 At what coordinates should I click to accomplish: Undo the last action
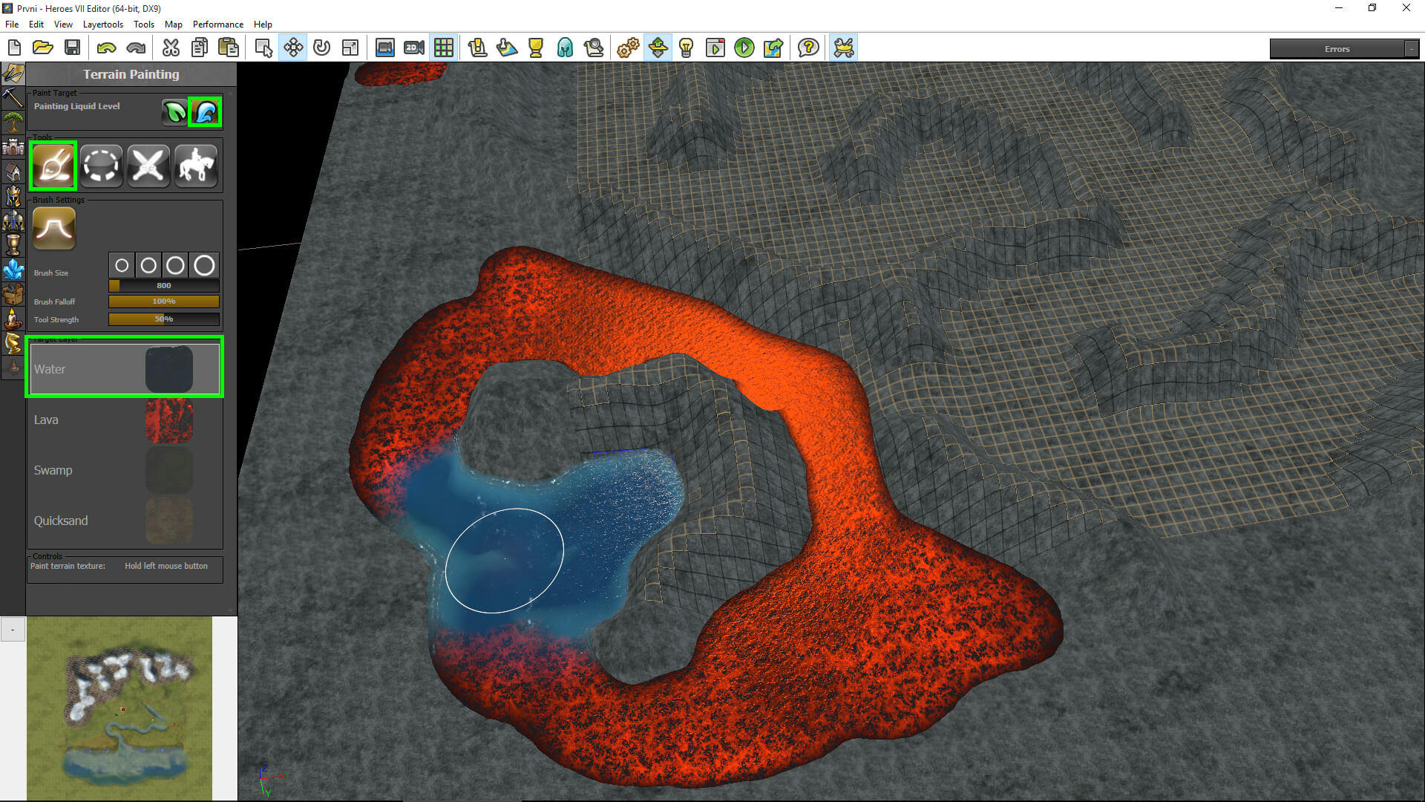click(106, 48)
